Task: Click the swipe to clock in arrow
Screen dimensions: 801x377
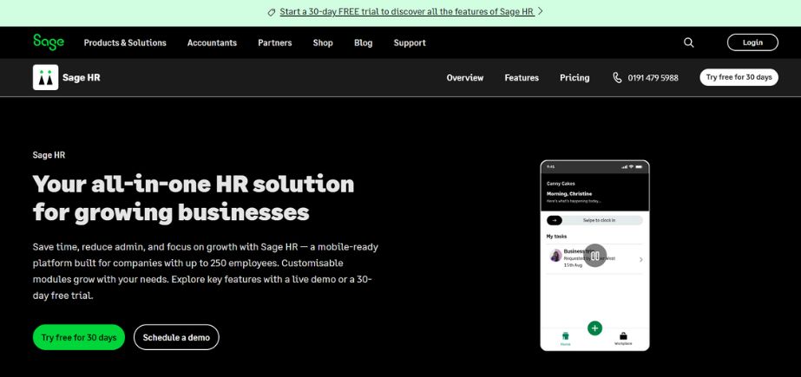Action: (x=555, y=220)
